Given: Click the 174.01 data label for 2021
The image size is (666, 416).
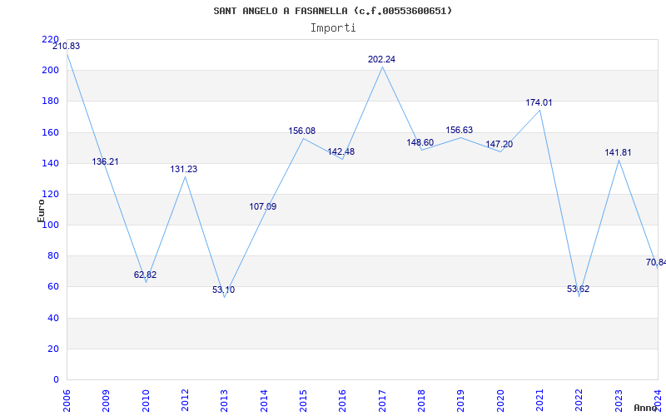Looking at the screenshot, I should 539,102.
